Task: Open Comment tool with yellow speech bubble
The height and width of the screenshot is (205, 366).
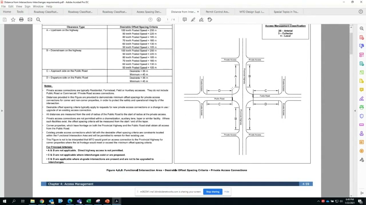Action: (x=362, y=90)
